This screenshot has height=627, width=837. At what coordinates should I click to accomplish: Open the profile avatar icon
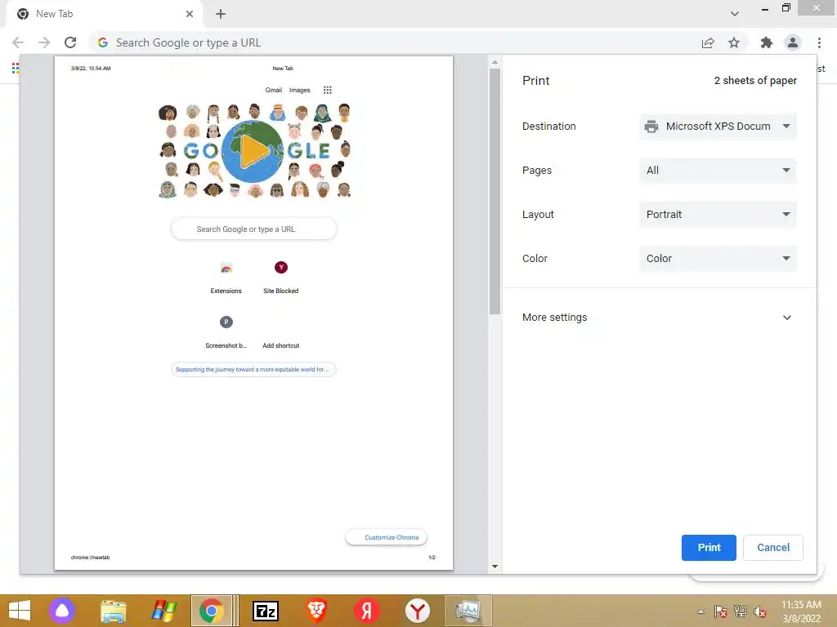(x=793, y=42)
